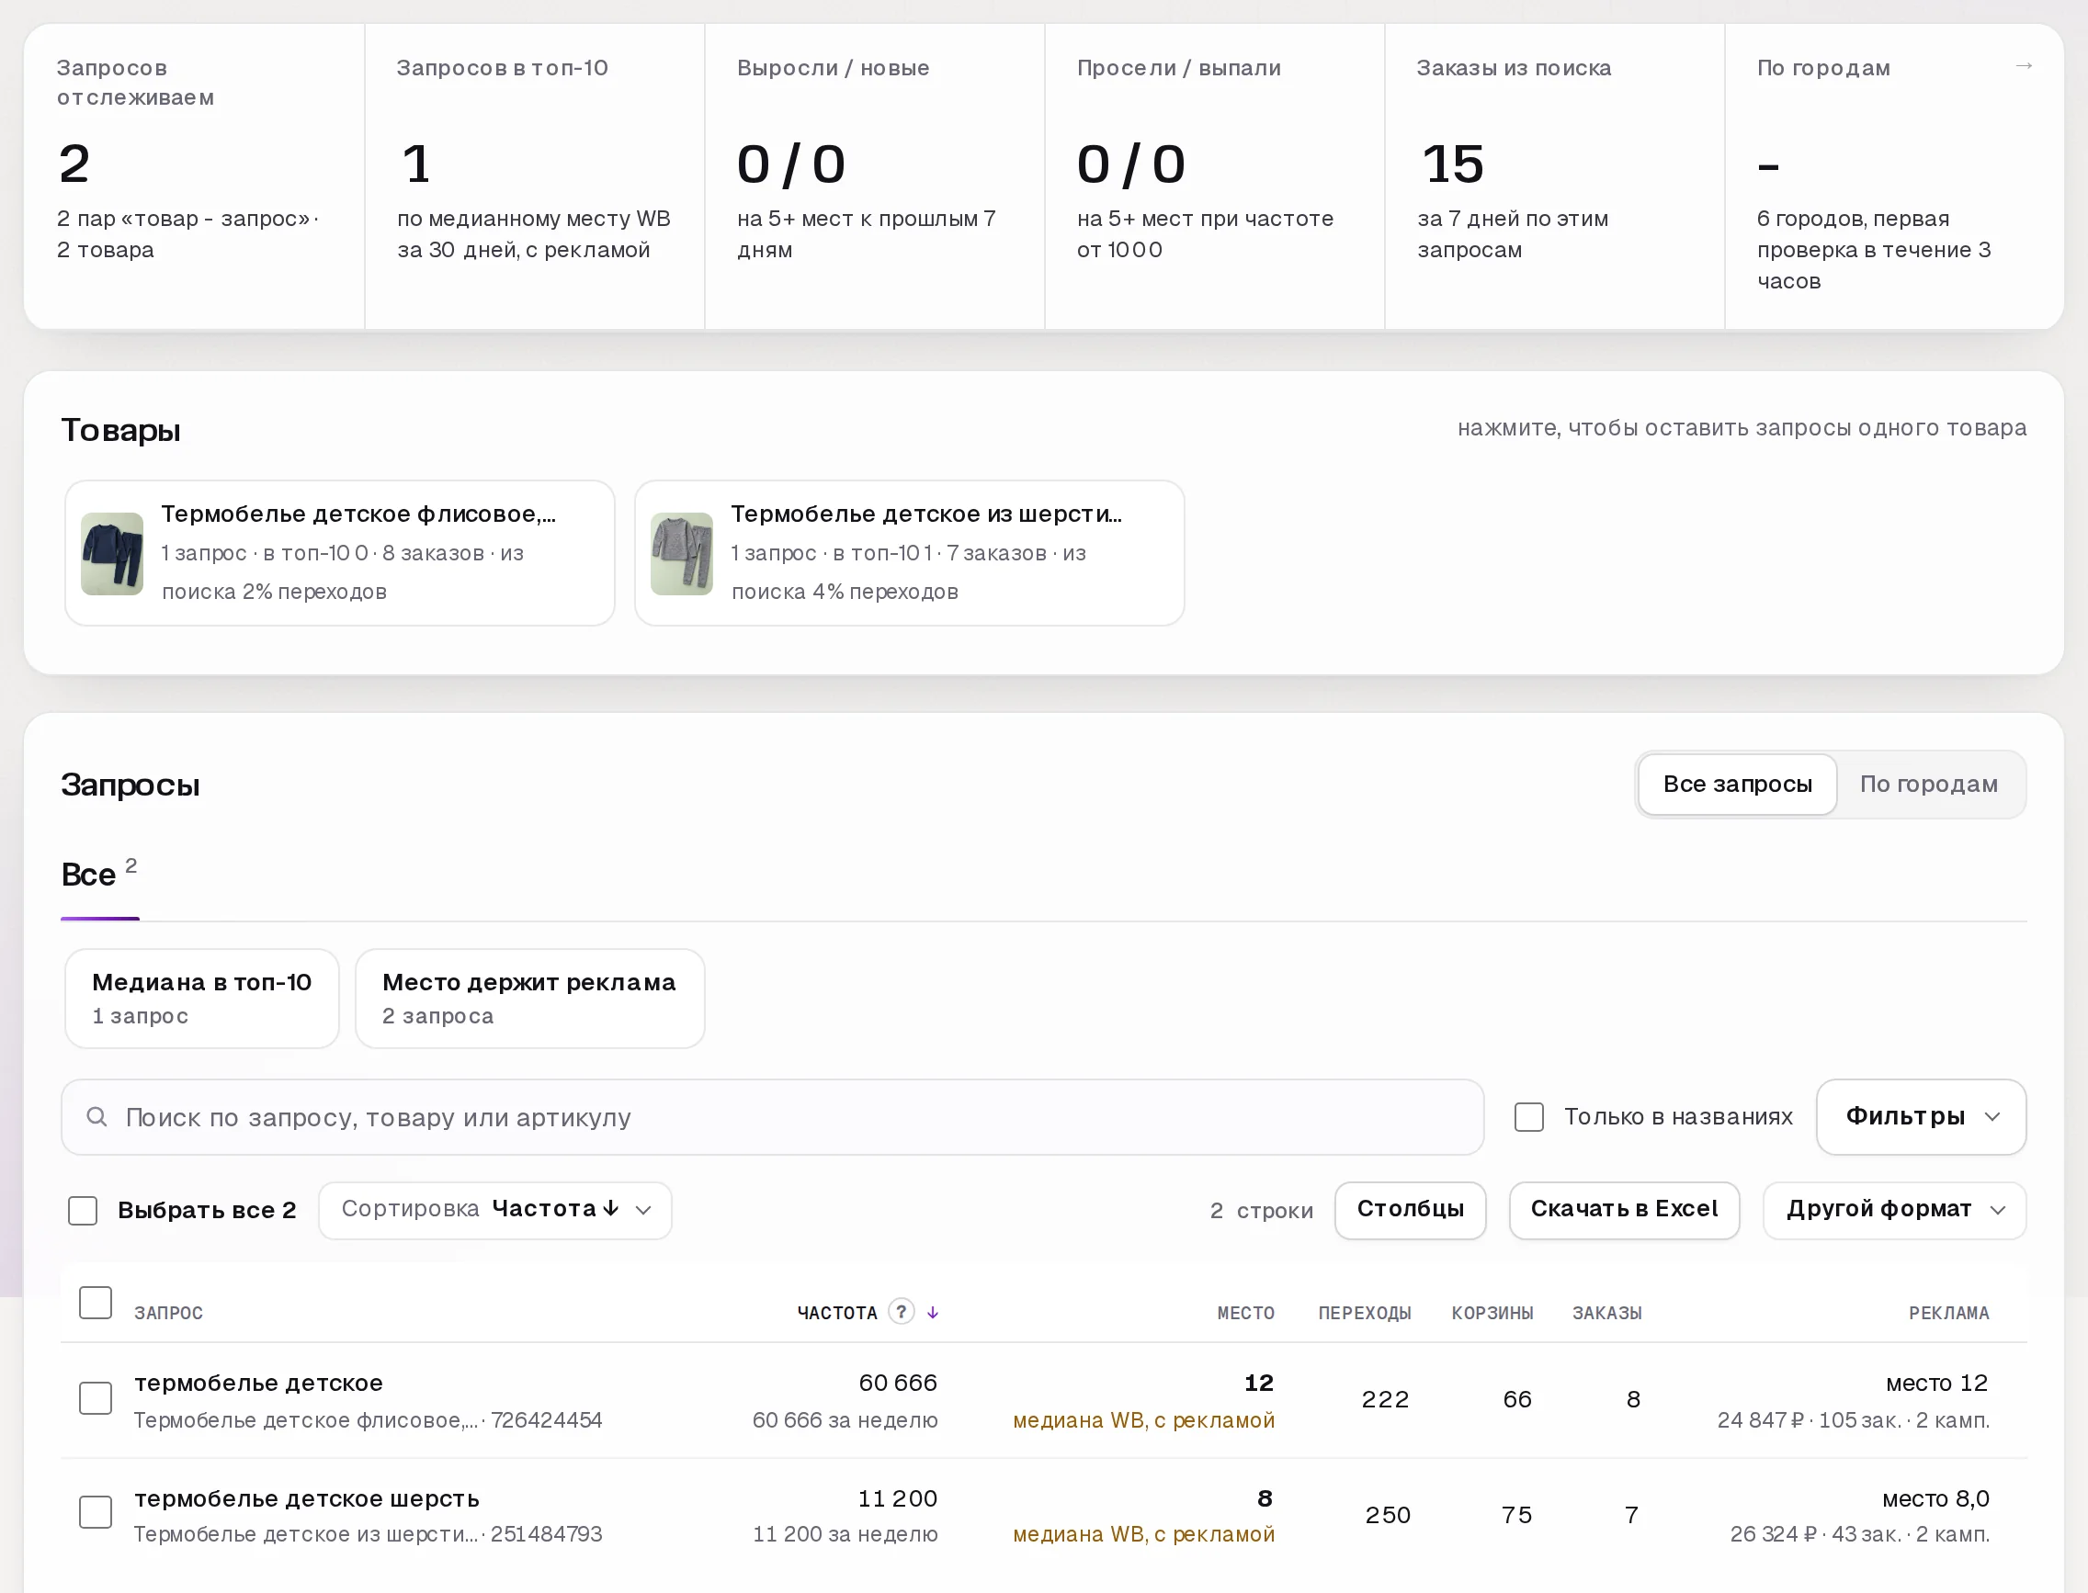Click the arrow icon in По городам card

point(2024,66)
